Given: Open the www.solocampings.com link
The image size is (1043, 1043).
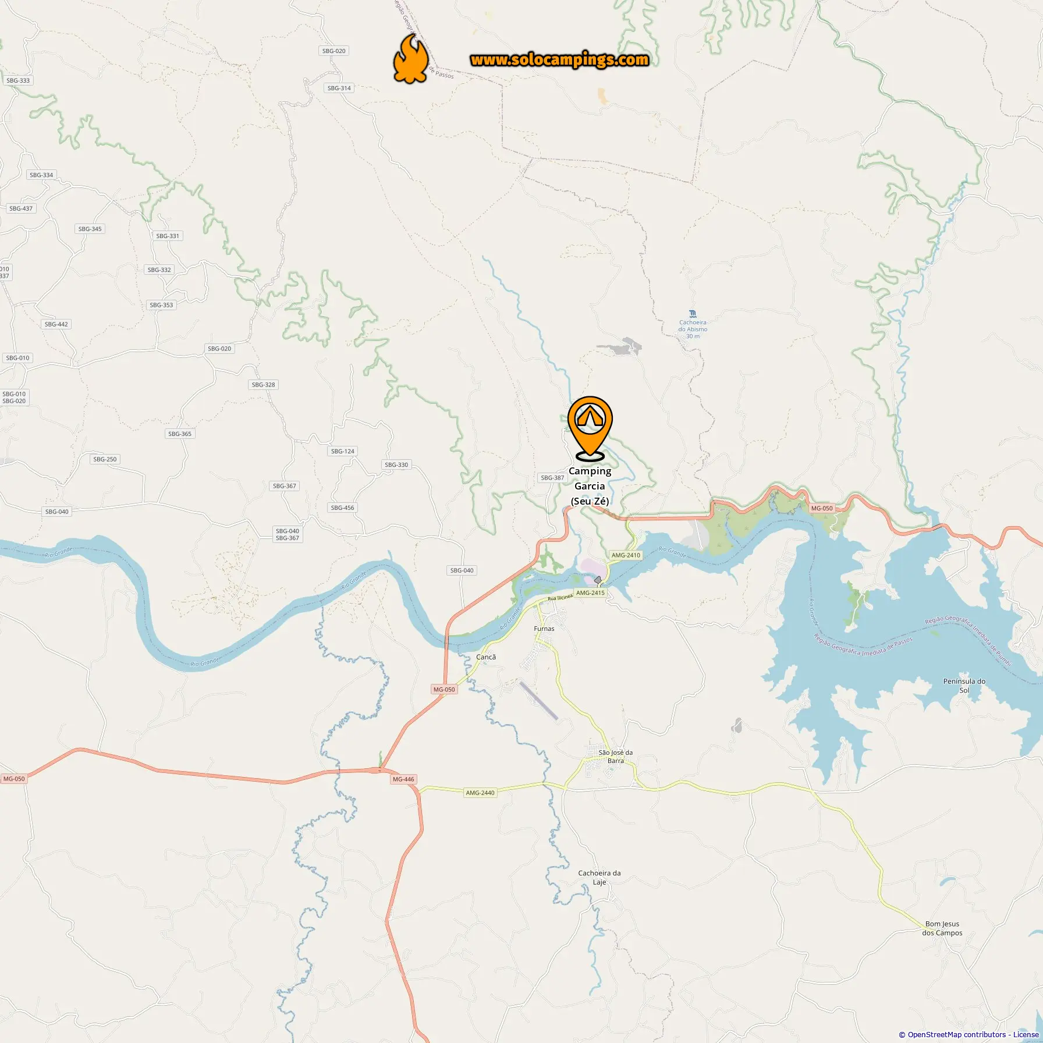Looking at the screenshot, I should point(559,59).
